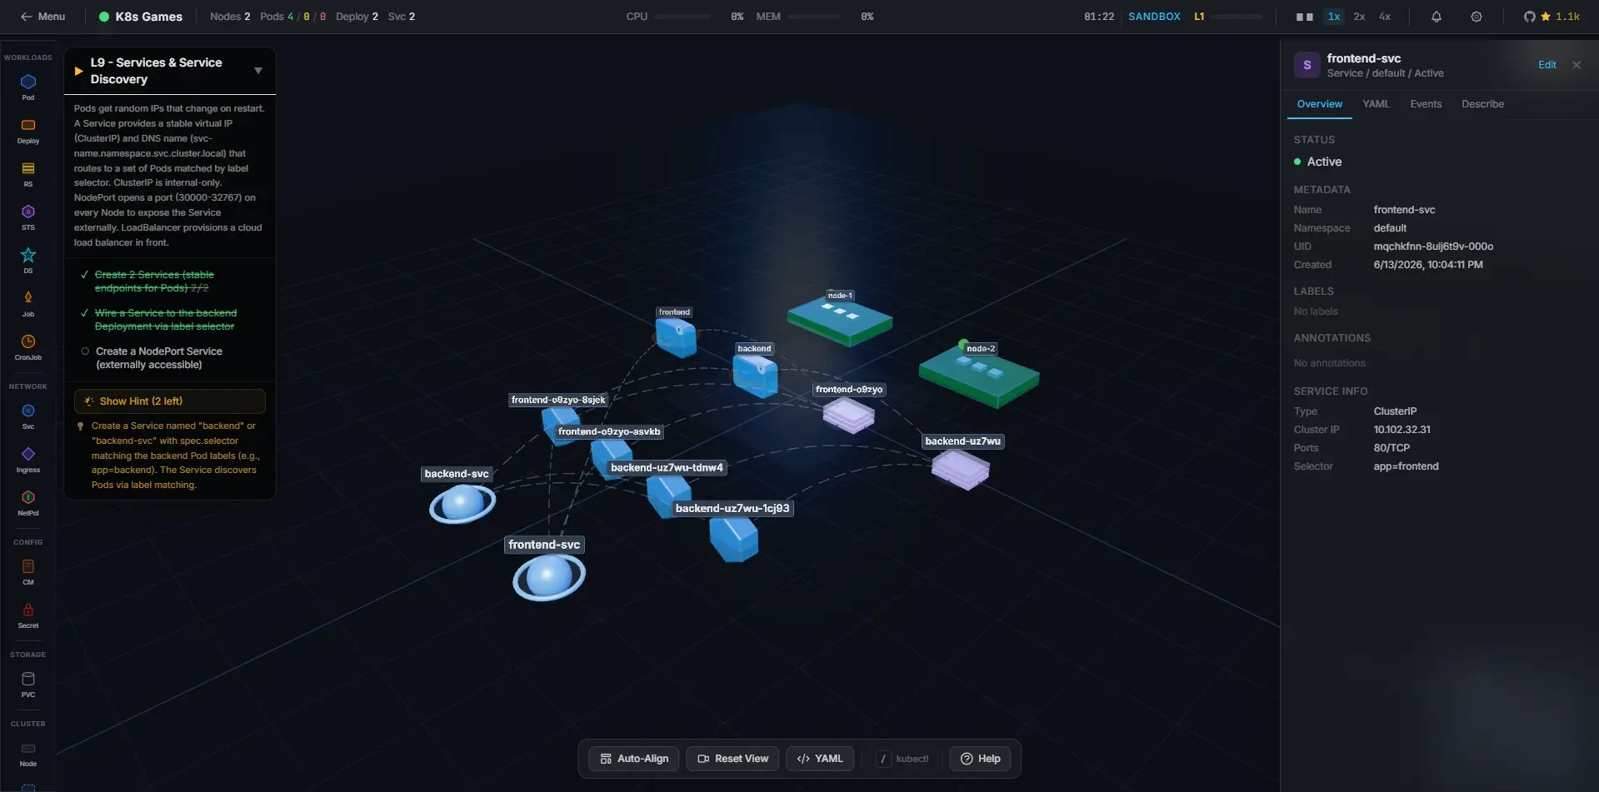This screenshot has height=792, width=1599.
Task: Click the K8s Games title
Action: pyautogui.click(x=148, y=17)
